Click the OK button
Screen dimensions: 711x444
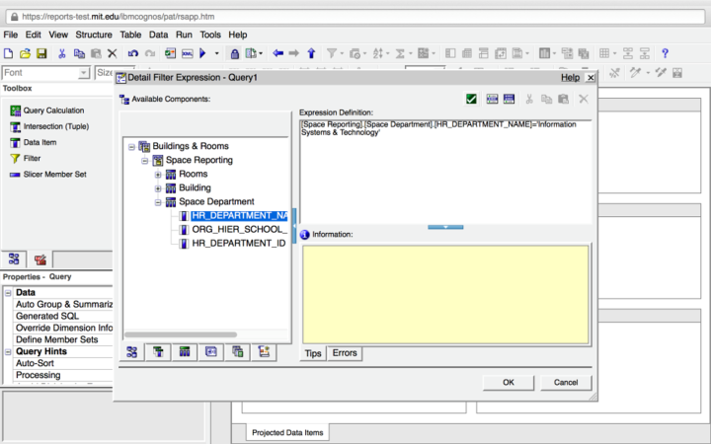(x=508, y=382)
